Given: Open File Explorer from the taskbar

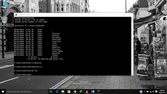Looking at the screenshot, I should (63, 92).
